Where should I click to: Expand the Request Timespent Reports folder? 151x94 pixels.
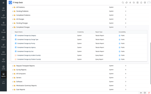click(13, 66)
